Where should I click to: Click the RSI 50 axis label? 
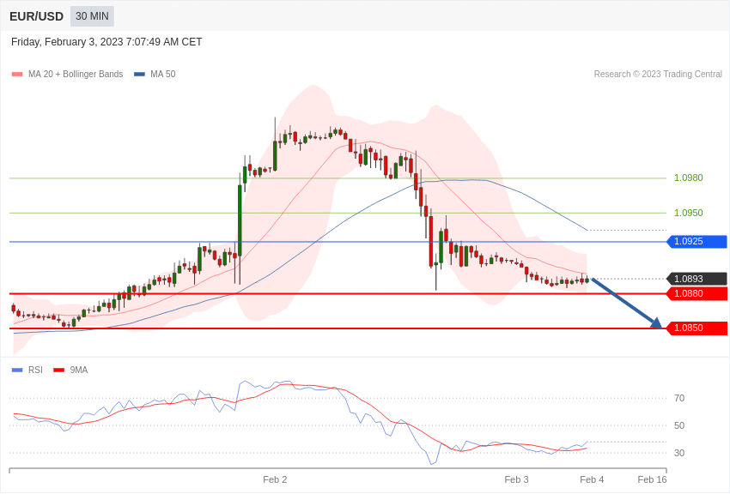pos(679,425)
